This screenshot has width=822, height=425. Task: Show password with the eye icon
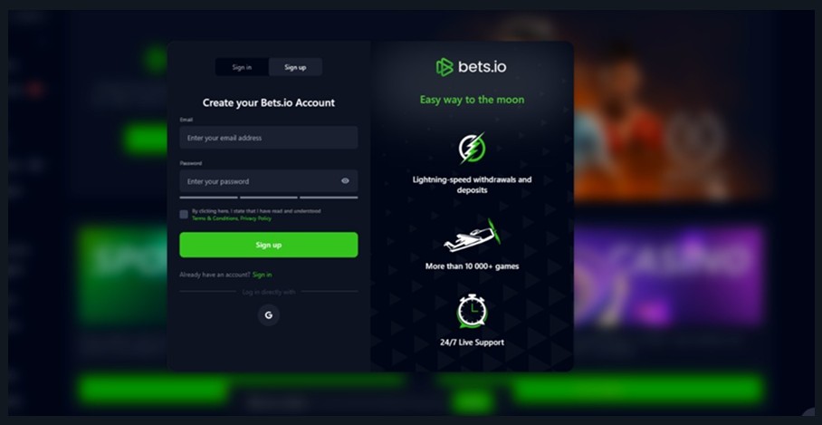345,181
